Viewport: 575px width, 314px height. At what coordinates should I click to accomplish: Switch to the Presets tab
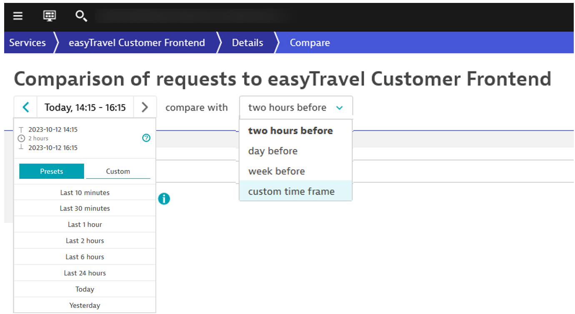coord(52,171)
